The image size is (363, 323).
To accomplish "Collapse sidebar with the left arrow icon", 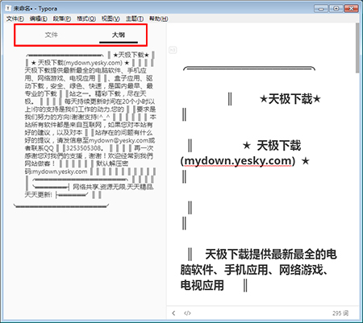I will (174, 313).
